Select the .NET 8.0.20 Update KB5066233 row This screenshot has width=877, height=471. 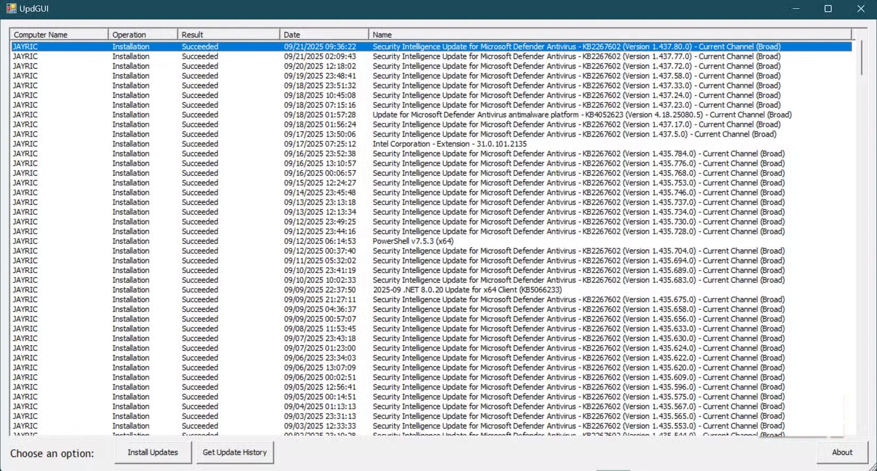(431, 290)
